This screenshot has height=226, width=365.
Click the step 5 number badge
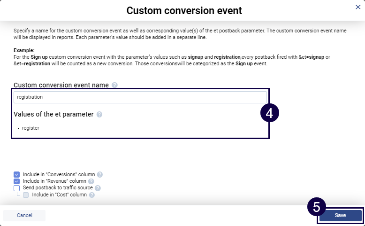(317, 207)
